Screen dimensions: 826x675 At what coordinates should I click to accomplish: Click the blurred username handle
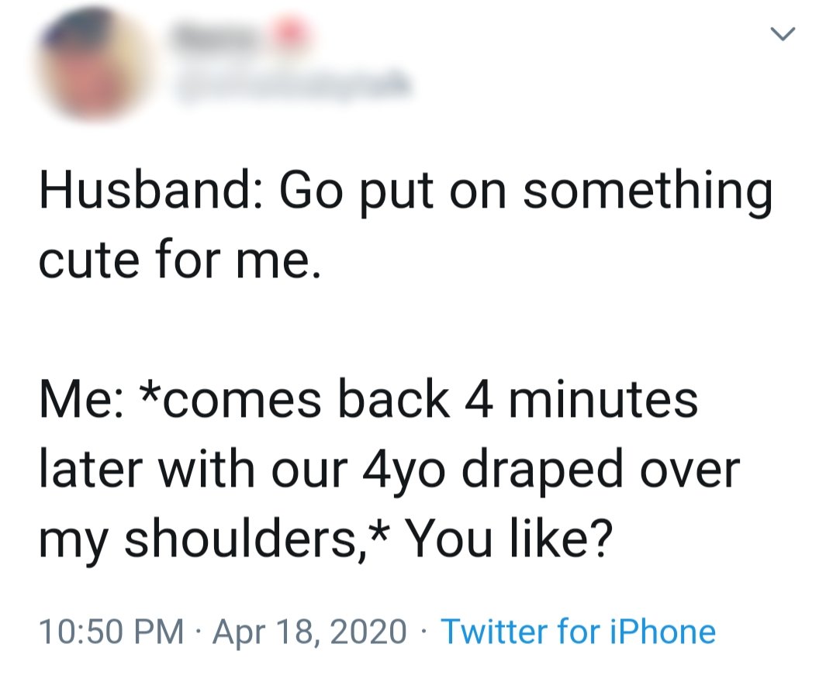(292, 85)
